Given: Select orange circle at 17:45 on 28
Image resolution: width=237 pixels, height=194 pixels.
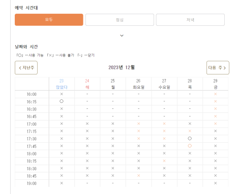Looking at the screenshot, I should click(190, 146).
